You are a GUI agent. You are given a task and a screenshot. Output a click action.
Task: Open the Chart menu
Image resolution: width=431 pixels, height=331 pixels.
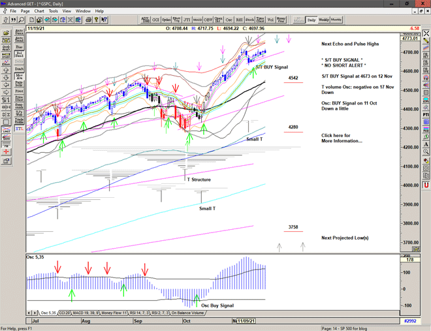coord(39,11)
